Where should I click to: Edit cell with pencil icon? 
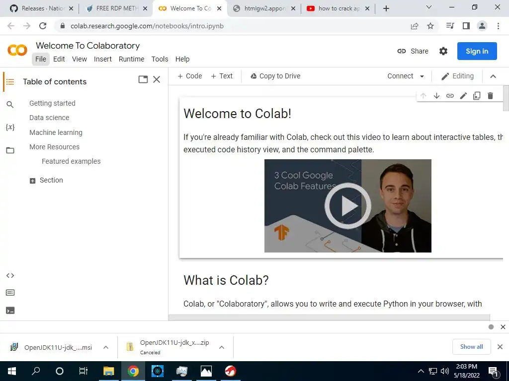point(463,96)
